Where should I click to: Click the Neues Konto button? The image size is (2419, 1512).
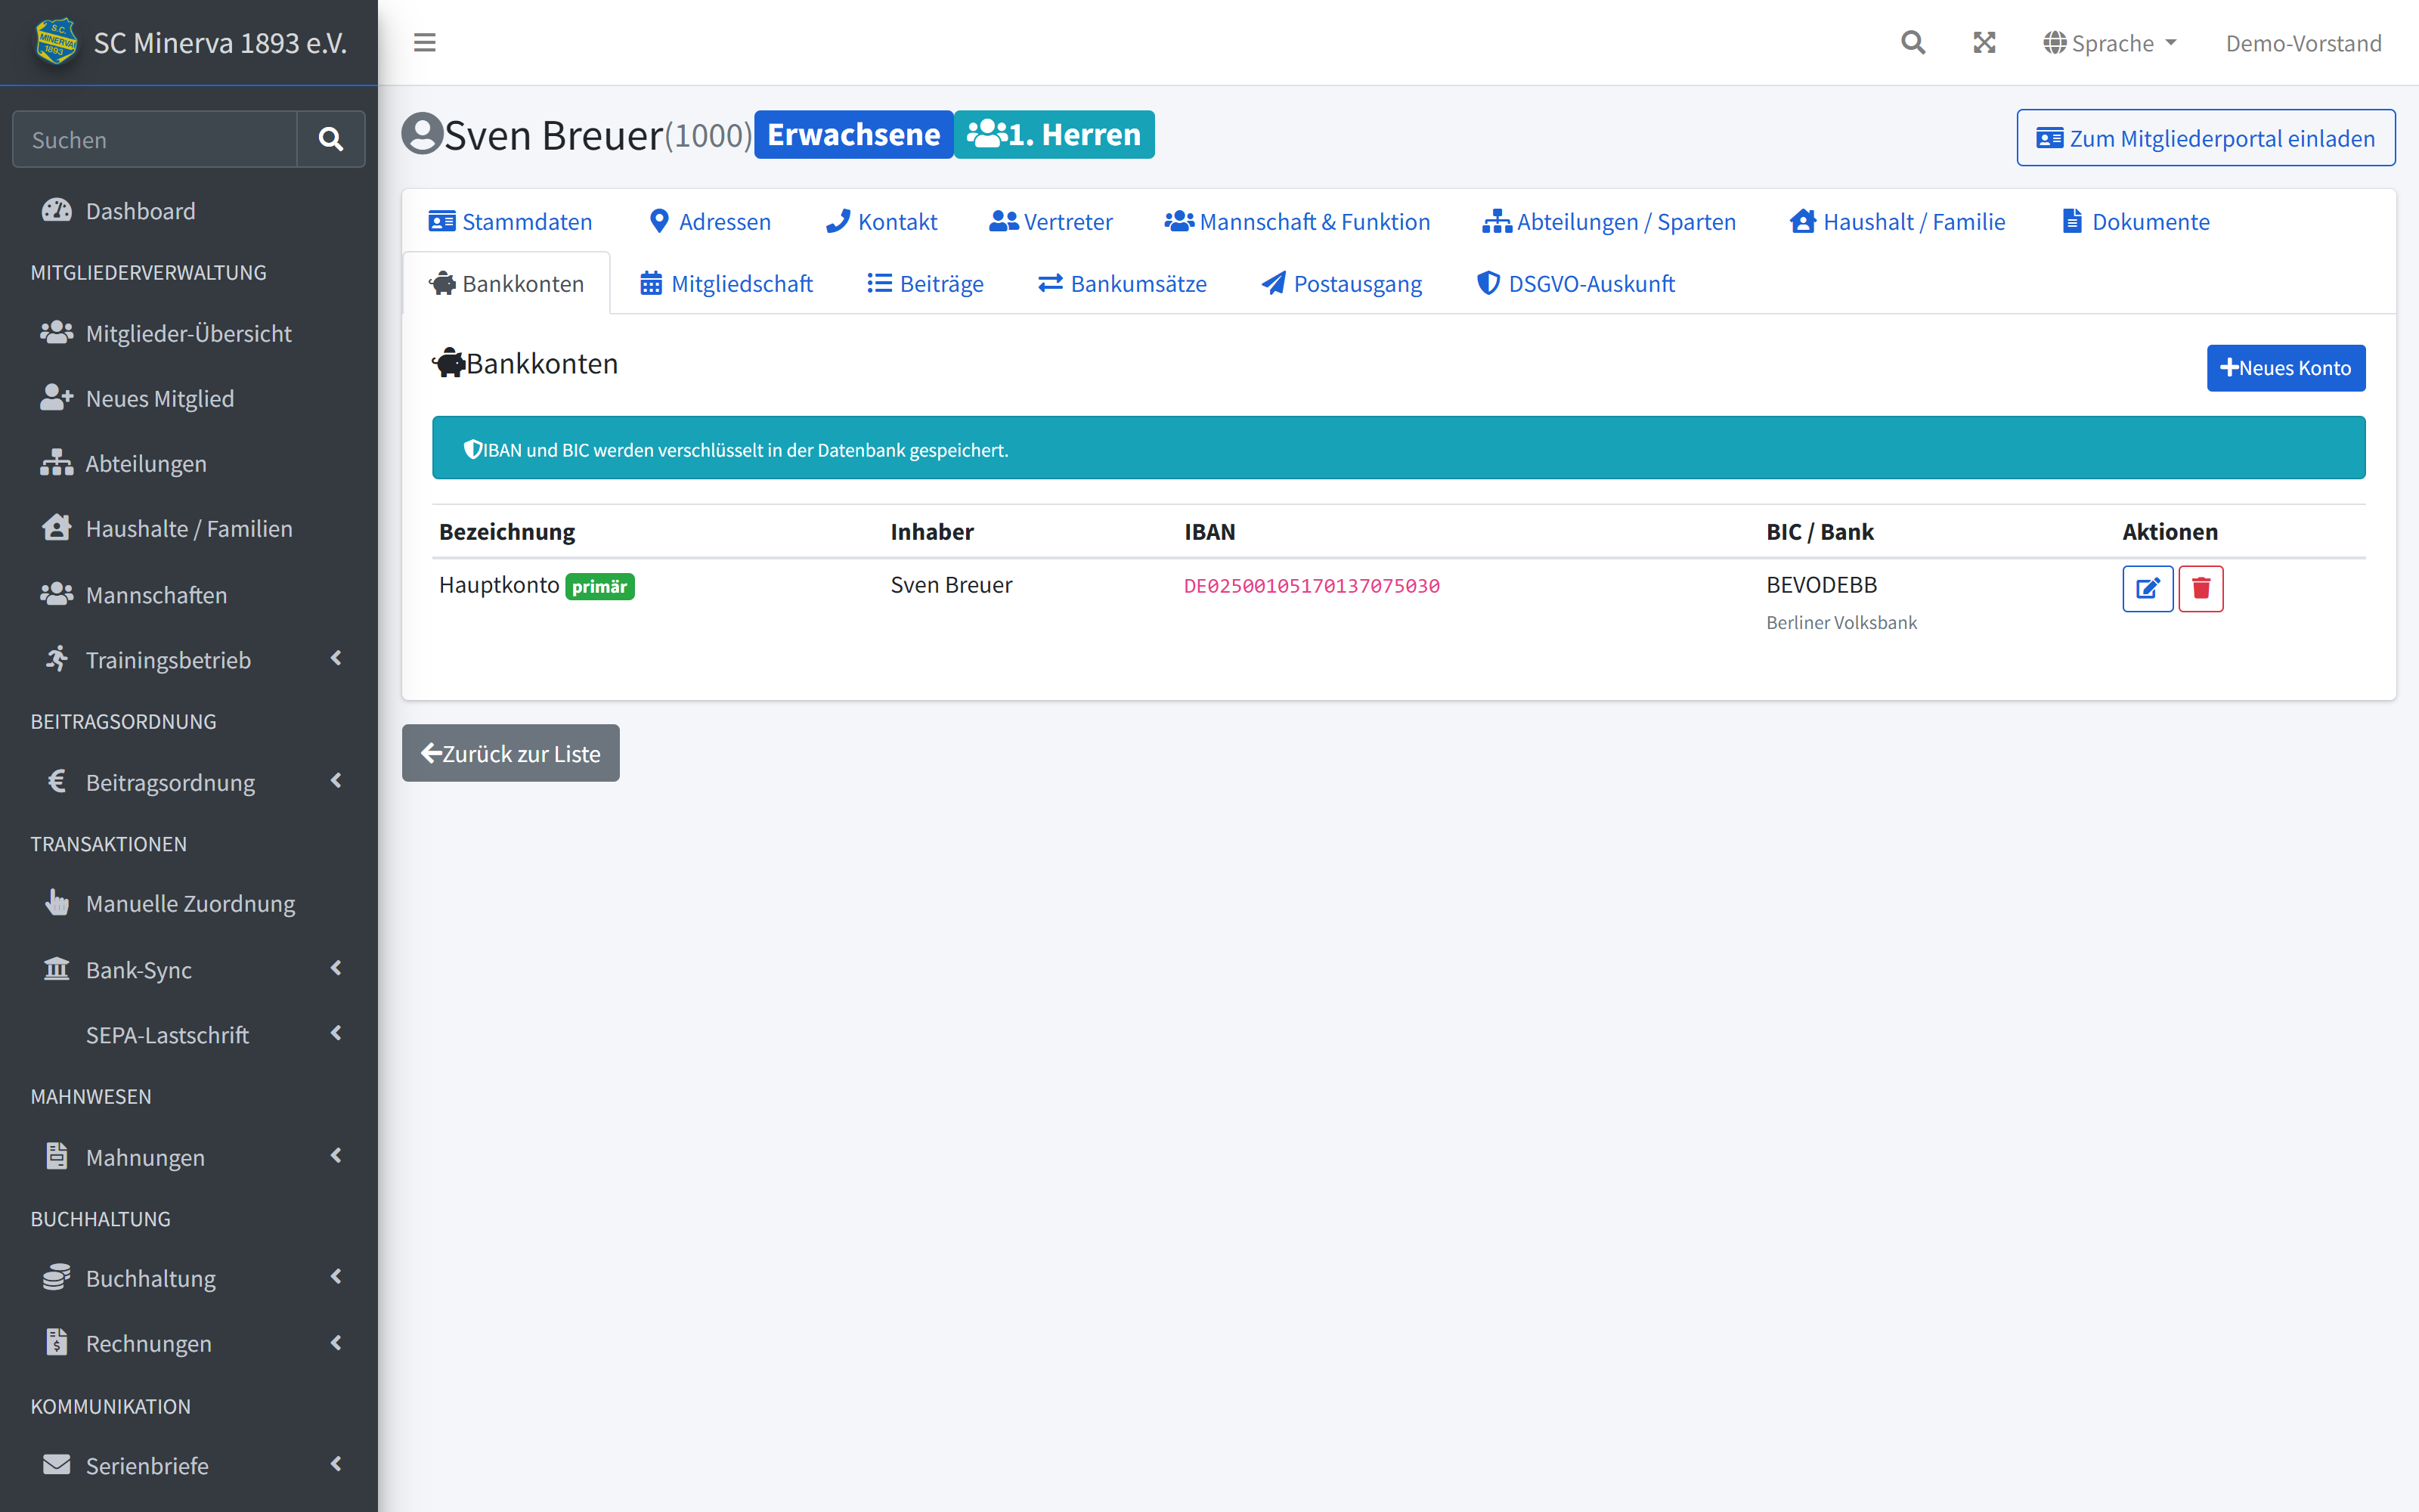point(2285,368)
